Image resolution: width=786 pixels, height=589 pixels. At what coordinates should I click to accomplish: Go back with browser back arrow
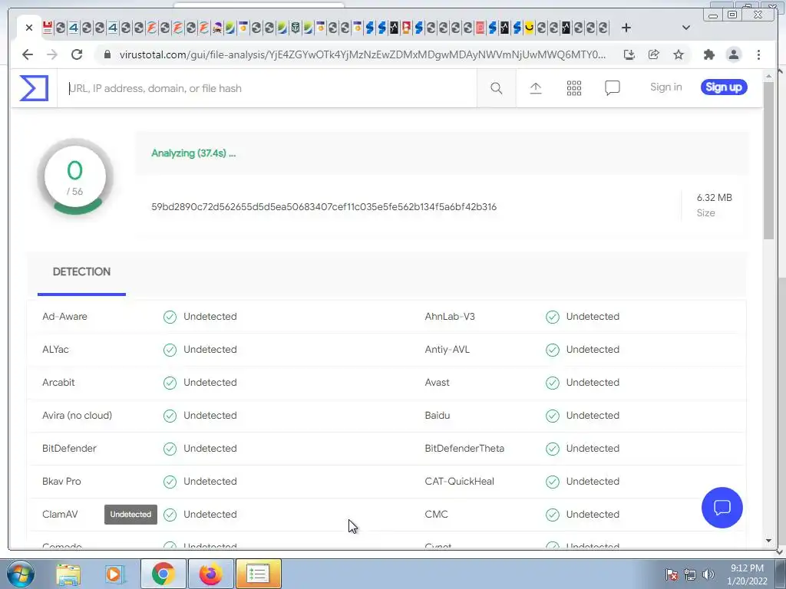coord(28,54)
